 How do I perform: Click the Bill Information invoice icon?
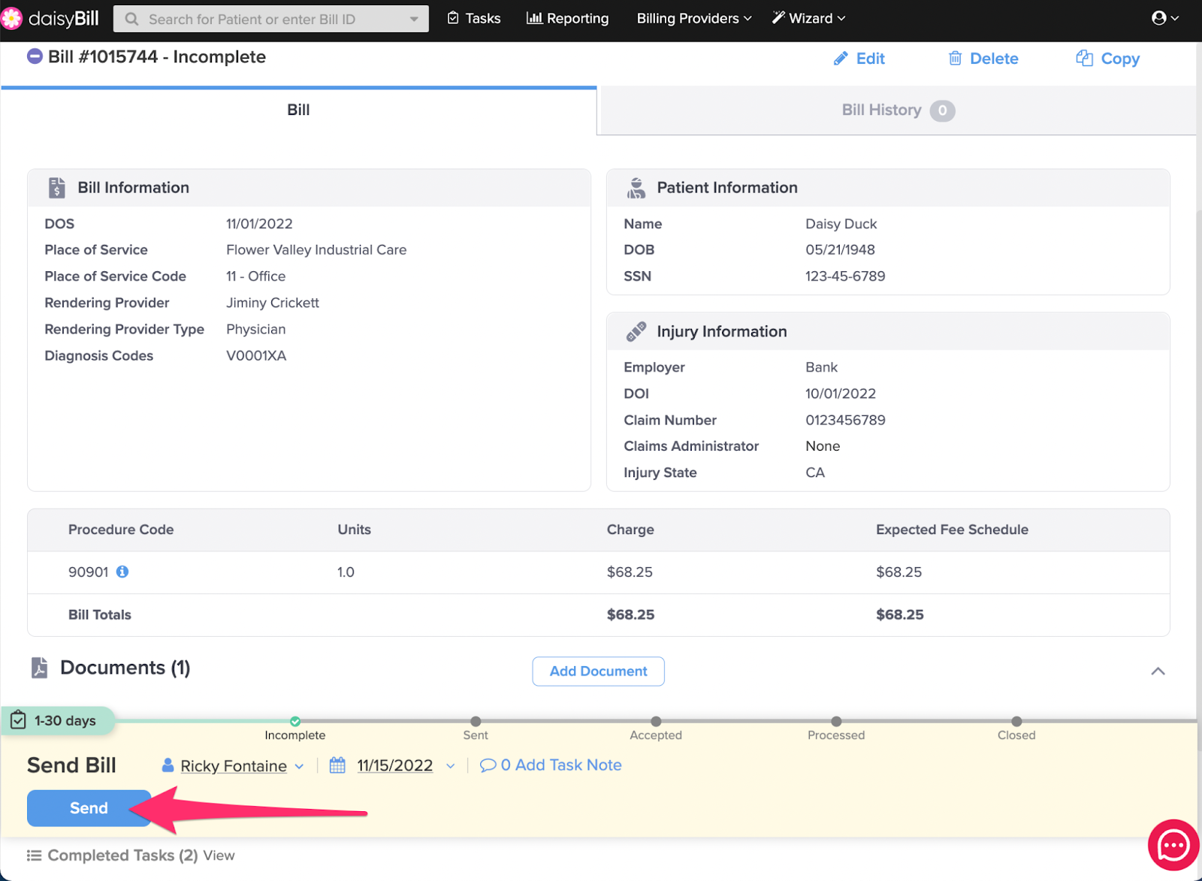[56, 188]
